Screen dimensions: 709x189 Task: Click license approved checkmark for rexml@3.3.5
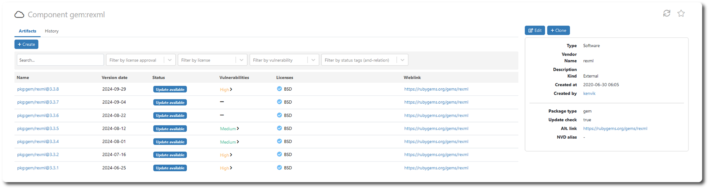pyautogui.click(x=279, y=128)
